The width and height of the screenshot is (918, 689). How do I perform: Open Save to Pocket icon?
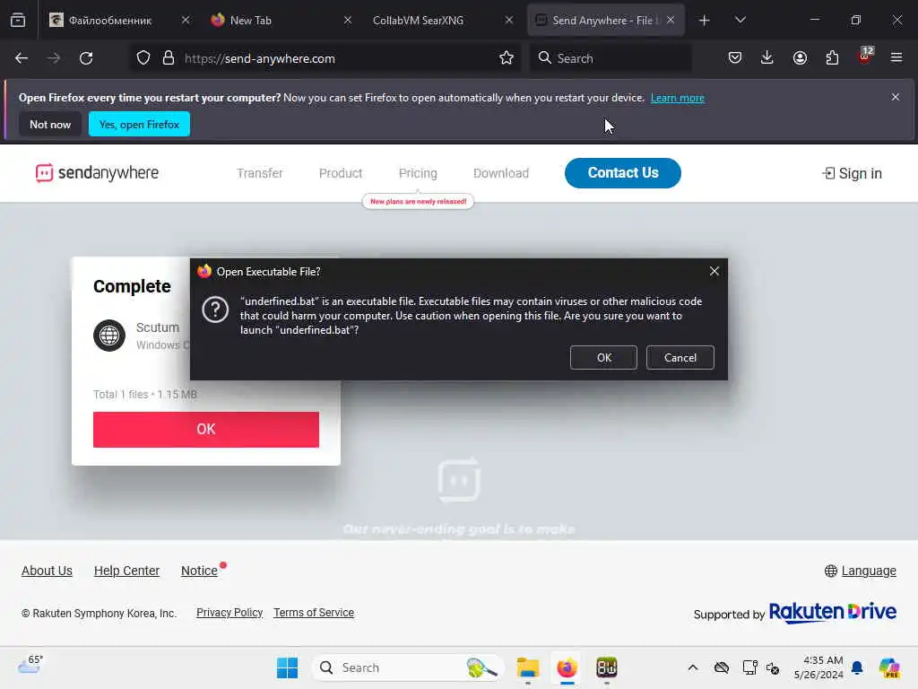[x=735, y=58]
